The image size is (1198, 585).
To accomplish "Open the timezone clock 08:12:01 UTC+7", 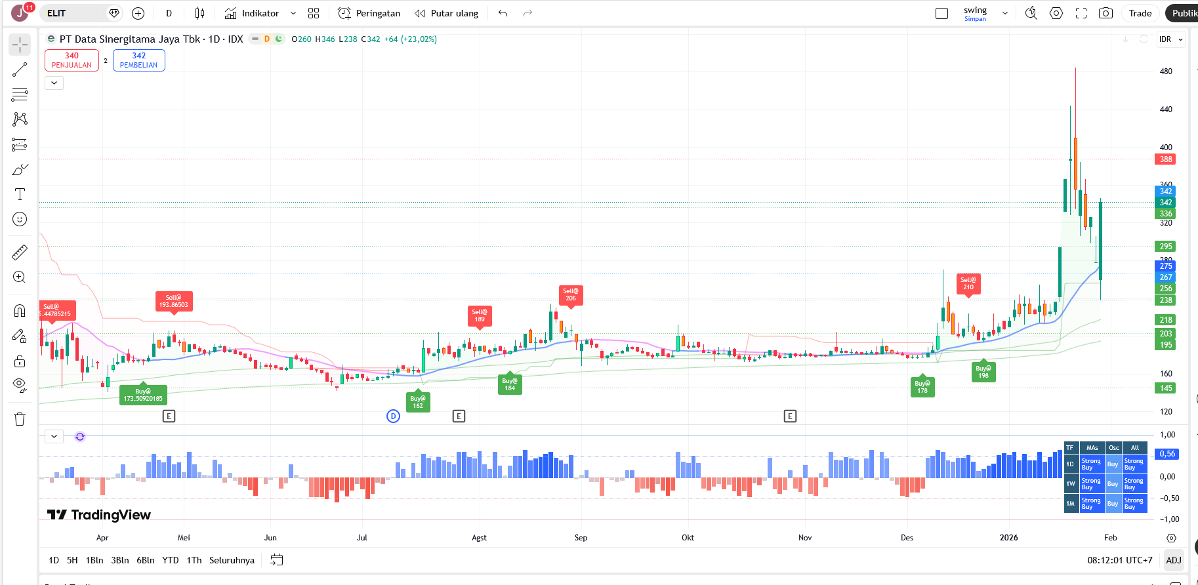I will click(1120, 560).
